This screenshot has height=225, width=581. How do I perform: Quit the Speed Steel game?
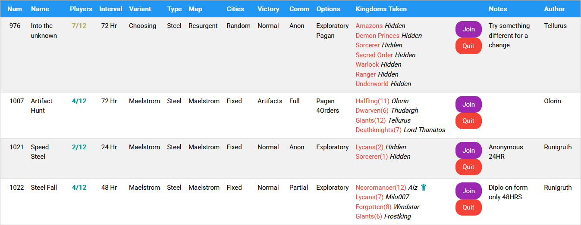click(x=468, y=167)
